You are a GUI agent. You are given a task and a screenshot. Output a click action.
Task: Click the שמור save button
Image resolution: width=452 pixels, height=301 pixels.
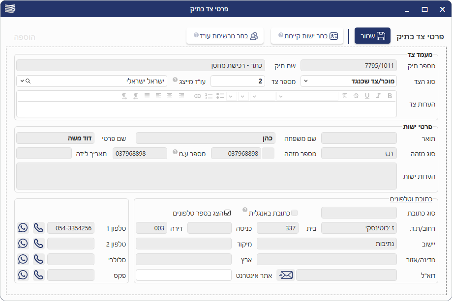click(372, 36)
